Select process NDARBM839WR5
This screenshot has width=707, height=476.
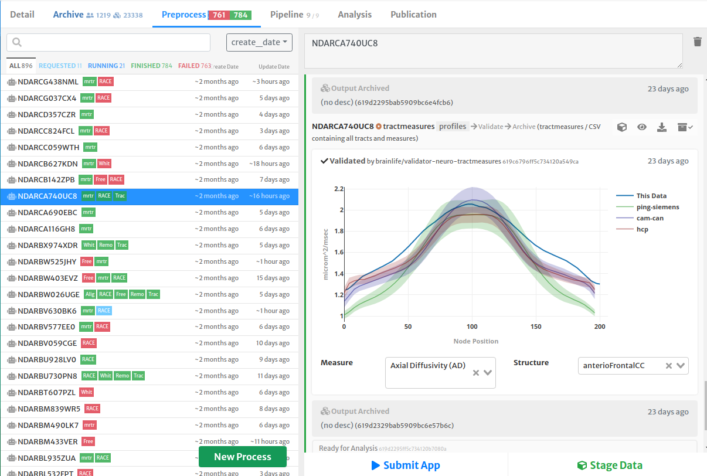click(x=149, y=409)
